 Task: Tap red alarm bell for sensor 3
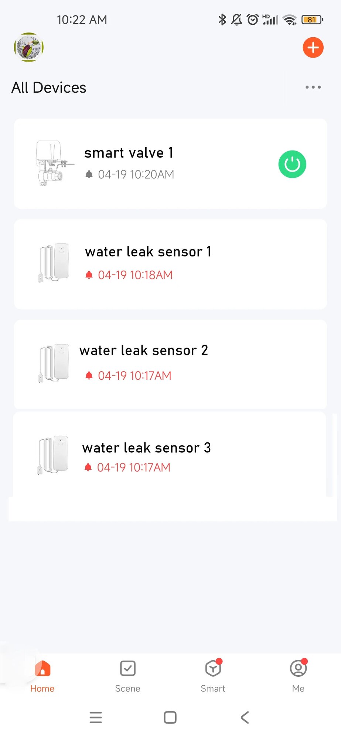click(x=88, y=468)
